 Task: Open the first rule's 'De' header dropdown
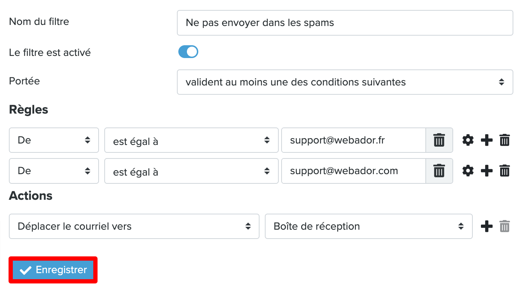pyautogui.click(x=54, y=140)
